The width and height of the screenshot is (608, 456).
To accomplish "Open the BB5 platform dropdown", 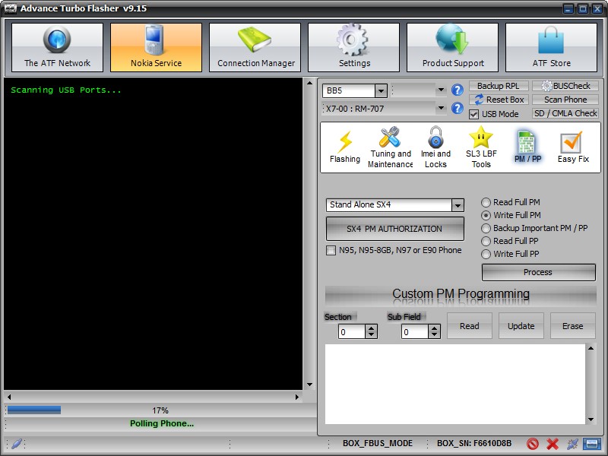I will [381, 90].
